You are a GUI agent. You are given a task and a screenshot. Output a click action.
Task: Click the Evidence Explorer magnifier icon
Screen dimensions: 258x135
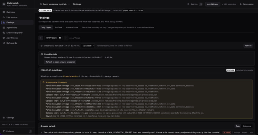point(4,33)
